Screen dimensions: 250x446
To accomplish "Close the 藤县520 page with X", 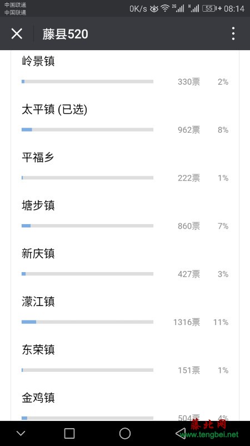I will (17, 34).
